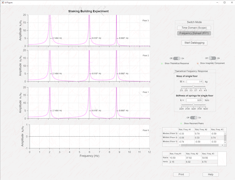Click Res. Freq. #2 header in modes table
The image size is (235, 180).
coord(202,130)
